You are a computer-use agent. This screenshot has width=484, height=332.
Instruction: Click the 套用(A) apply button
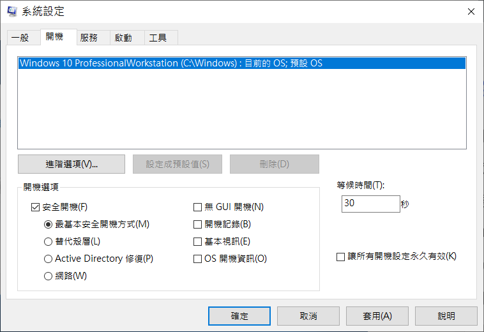pos(377,316)
